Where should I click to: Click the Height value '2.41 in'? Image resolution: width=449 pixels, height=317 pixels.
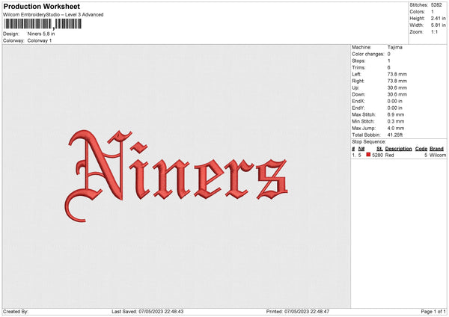(x=438, y=18)
